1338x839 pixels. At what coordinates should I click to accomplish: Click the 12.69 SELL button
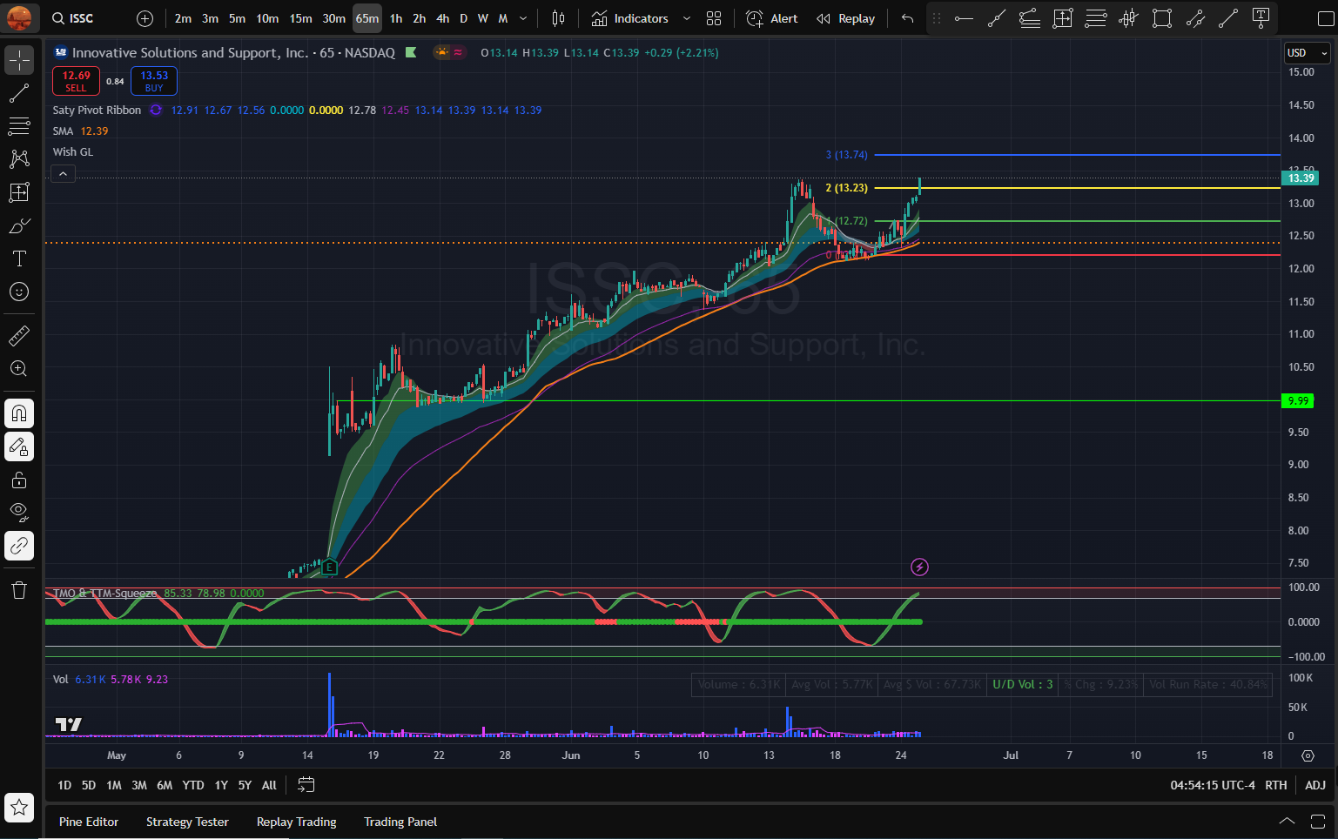(x=76, y=81)
